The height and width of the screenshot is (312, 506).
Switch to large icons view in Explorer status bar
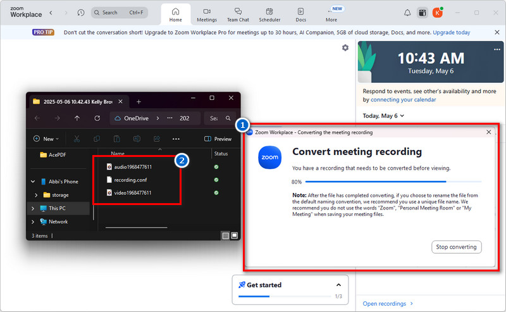click(x=235, y=236)
